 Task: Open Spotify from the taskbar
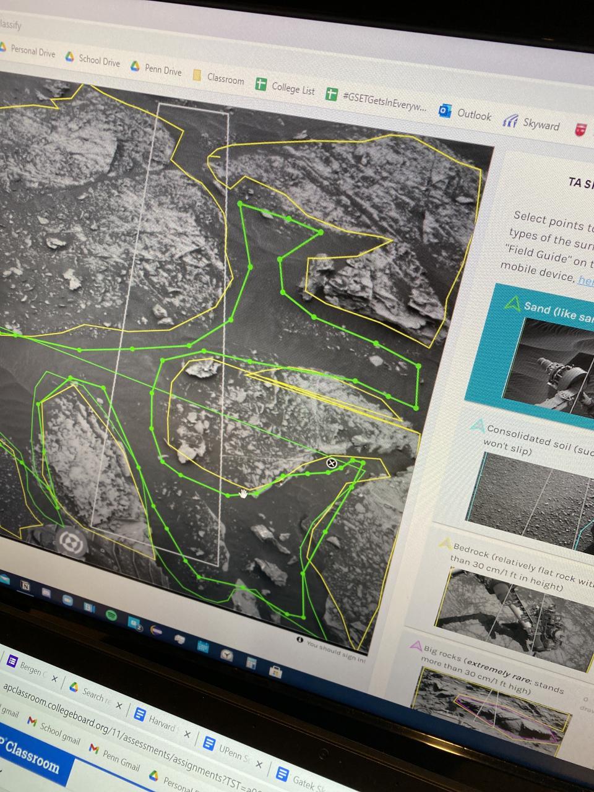[111, 615]
